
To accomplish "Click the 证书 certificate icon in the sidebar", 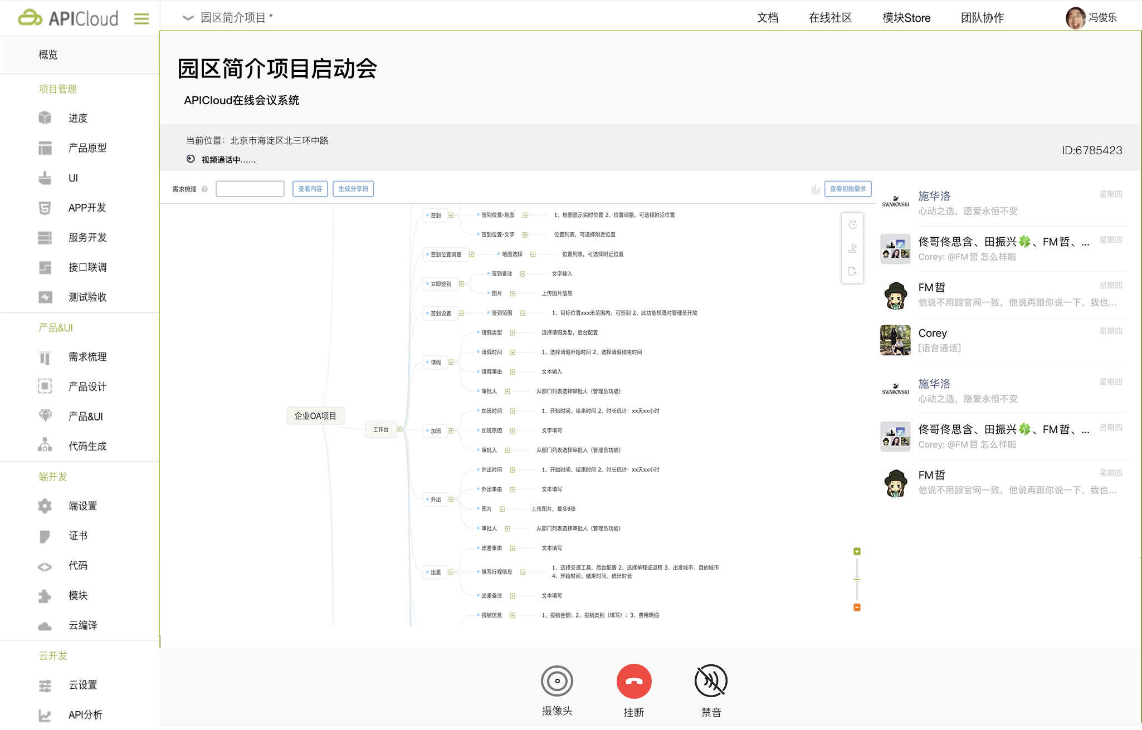I will click(x=45, y=536).
